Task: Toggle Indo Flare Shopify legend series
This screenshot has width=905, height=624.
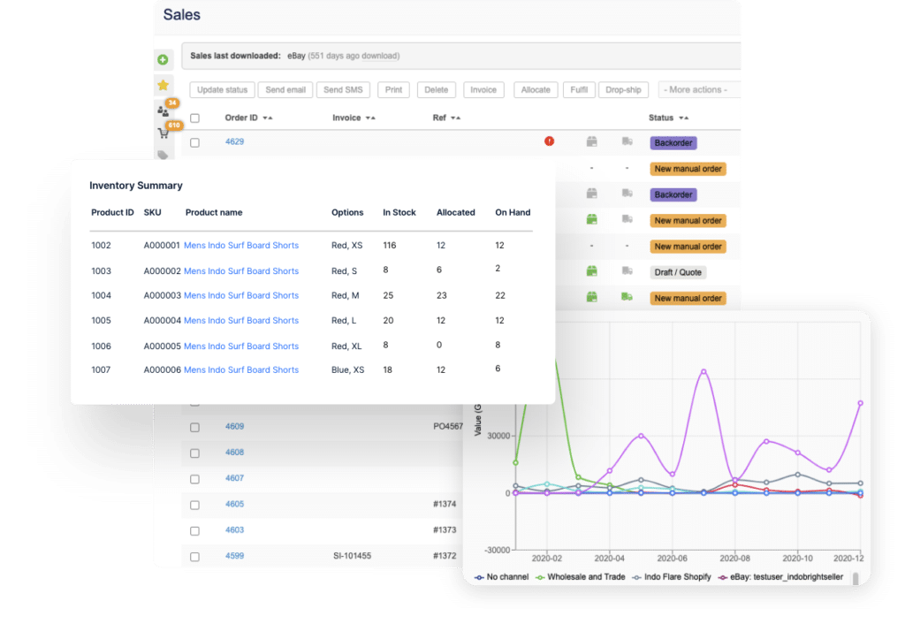Action: tap(670, 577)
